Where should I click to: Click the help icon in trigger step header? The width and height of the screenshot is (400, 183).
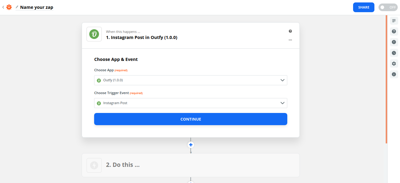coord(290,31)
